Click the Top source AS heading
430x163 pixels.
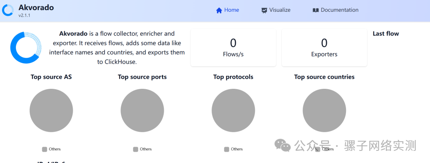tap(51, 77)
